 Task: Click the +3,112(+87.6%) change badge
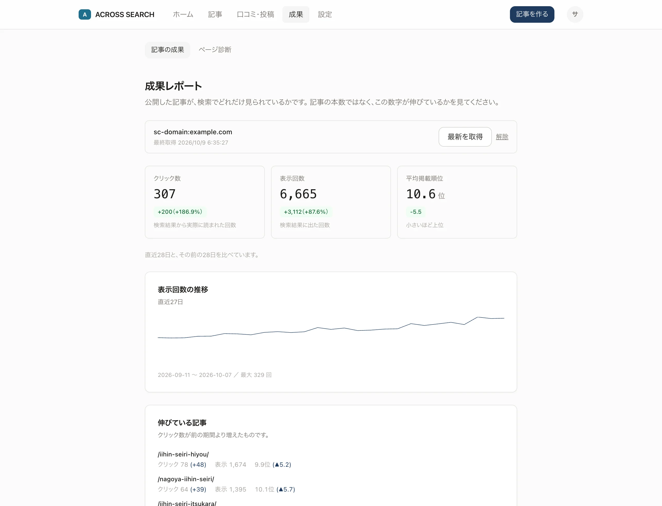pyautogui.click(x=306, y=212)
